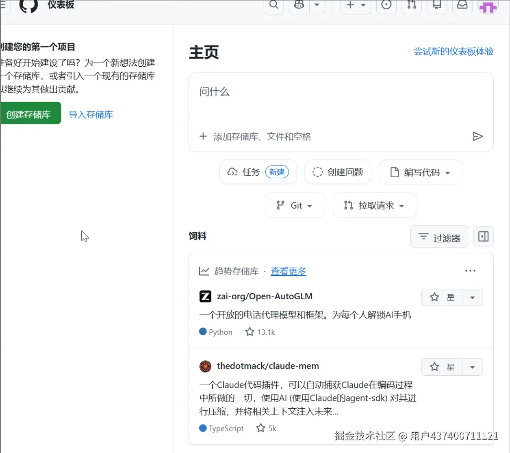Click the zai-org avatar icon

205,296
